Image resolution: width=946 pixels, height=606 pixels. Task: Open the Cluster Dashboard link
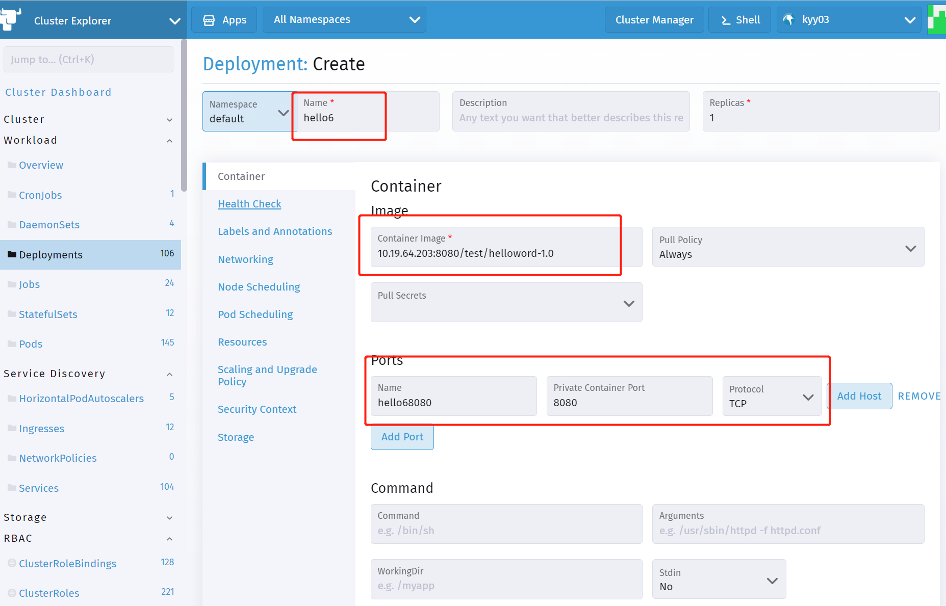(58, 92)
